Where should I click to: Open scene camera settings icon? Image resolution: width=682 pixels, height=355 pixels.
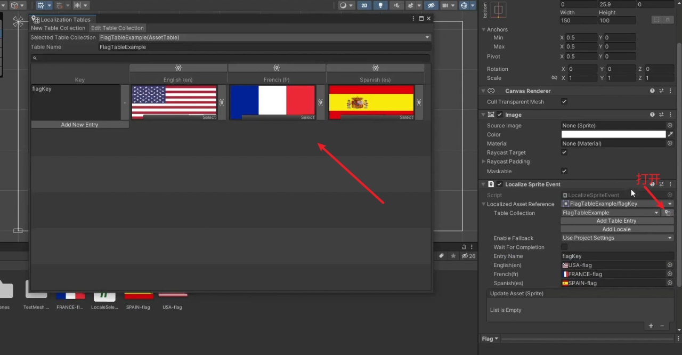pos(445,5)
